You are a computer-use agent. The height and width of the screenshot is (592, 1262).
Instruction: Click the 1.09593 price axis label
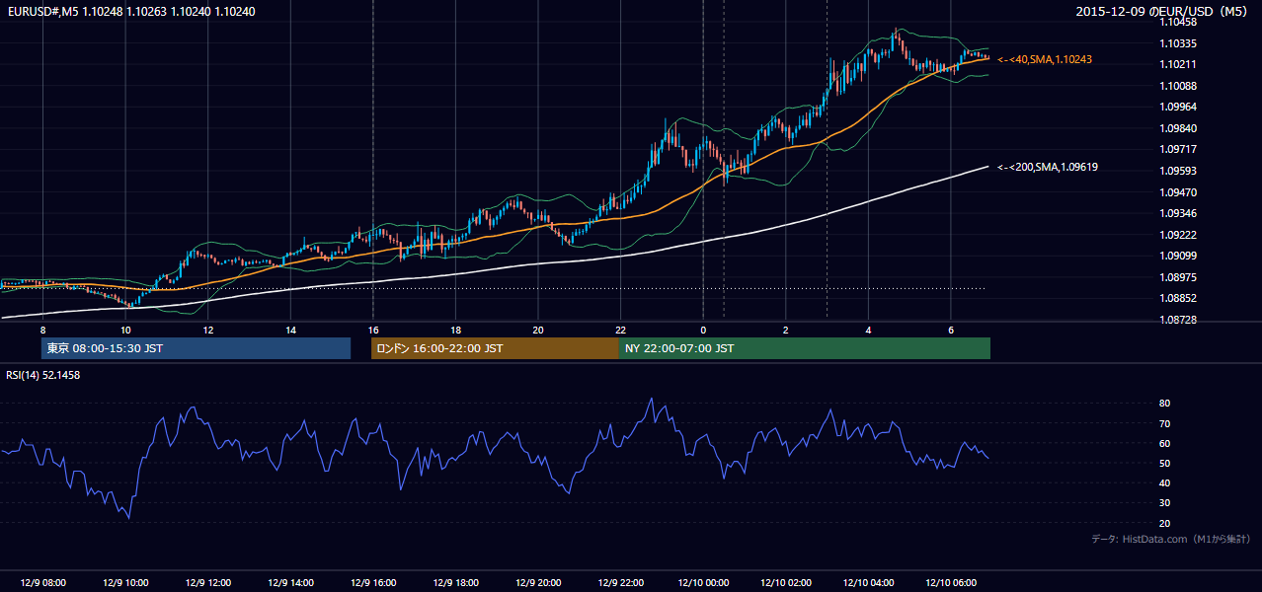point(1178,171)
